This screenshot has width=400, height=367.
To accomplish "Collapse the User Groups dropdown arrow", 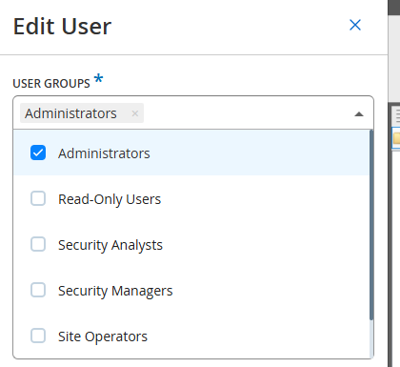I will 359,113.
